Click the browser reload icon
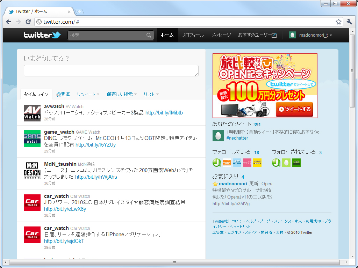Screen dimensions: 358x268 click(28, 22)
